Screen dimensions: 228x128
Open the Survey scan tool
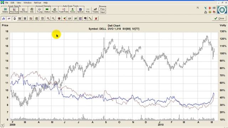click(x=73, y=10)
